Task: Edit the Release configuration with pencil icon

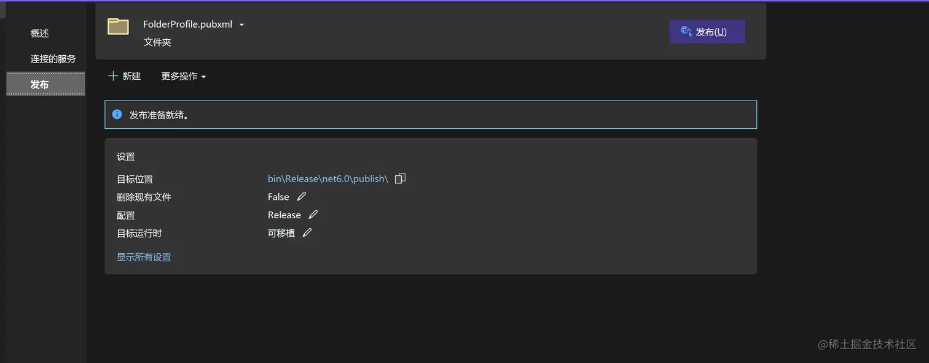Action: (x=313, y=215)
